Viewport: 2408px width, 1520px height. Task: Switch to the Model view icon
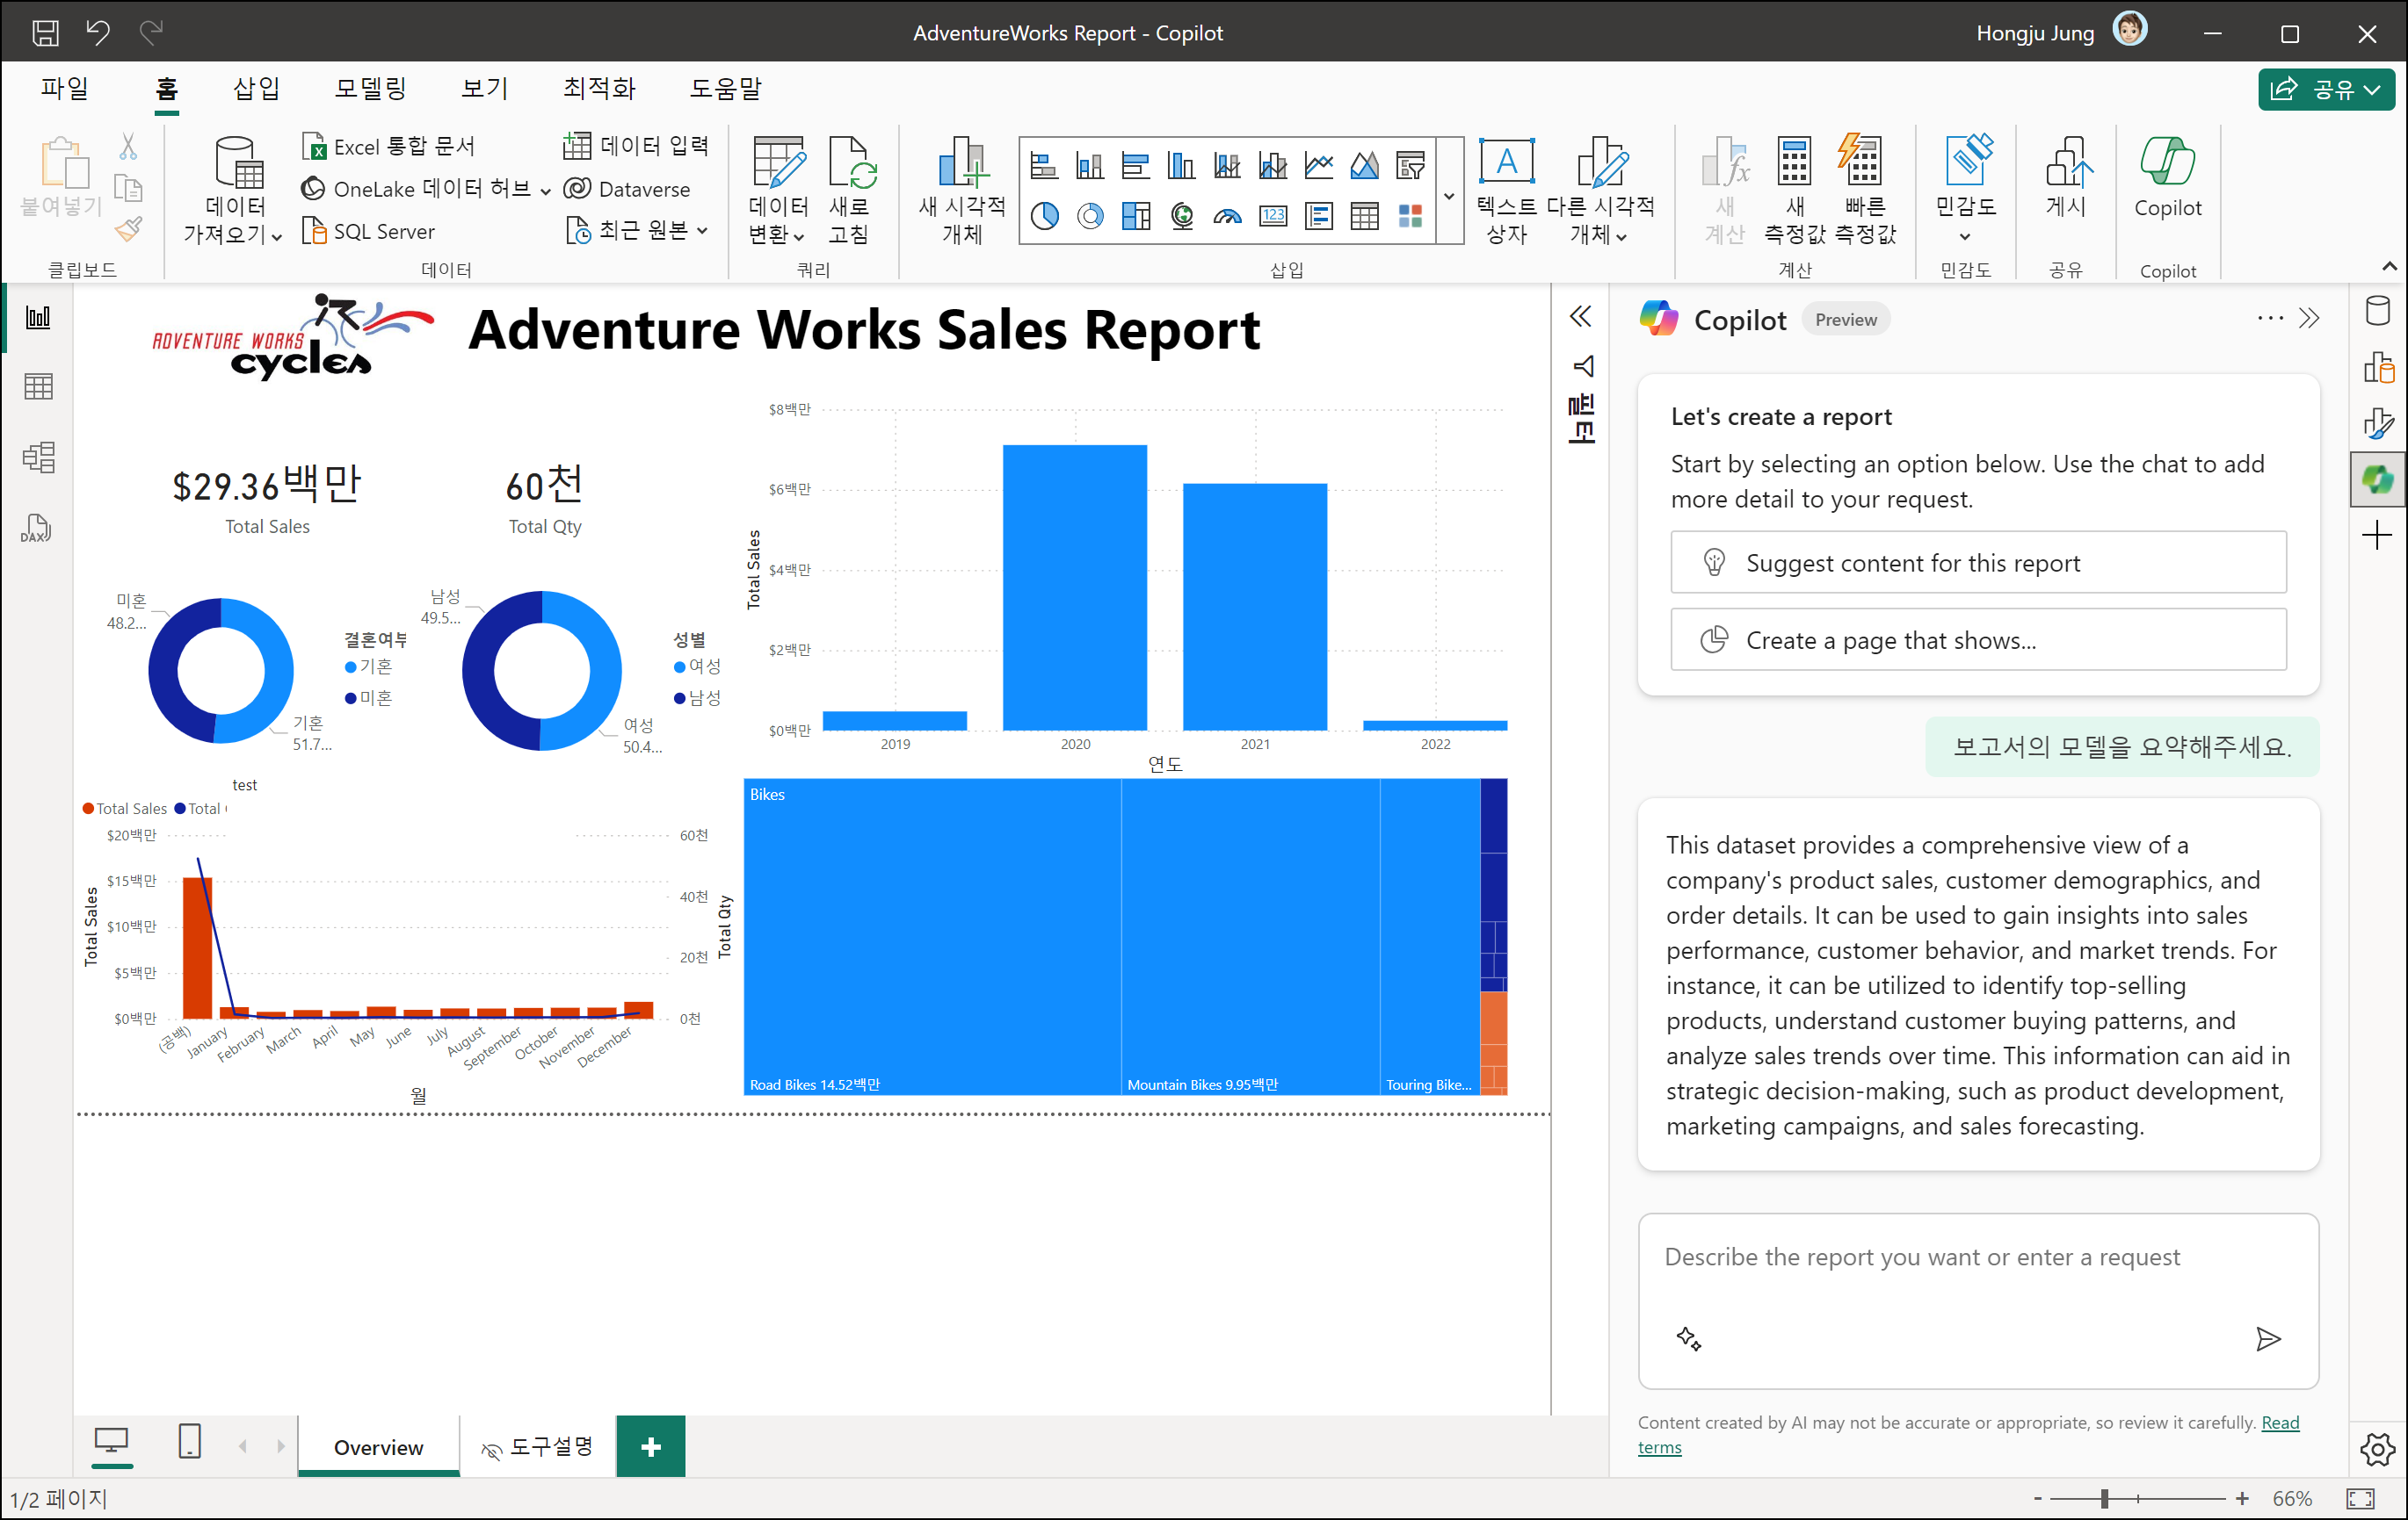pos(38,457)
